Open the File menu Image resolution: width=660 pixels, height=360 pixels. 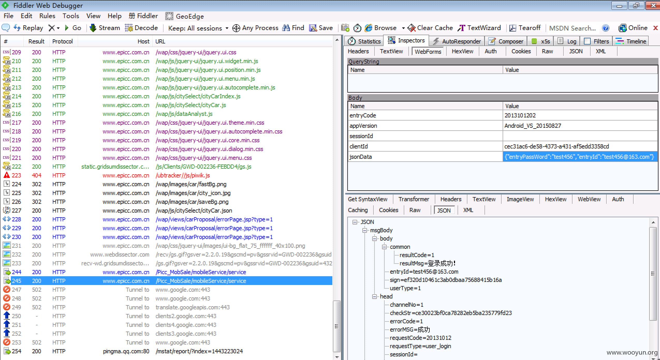coord(9,16)
